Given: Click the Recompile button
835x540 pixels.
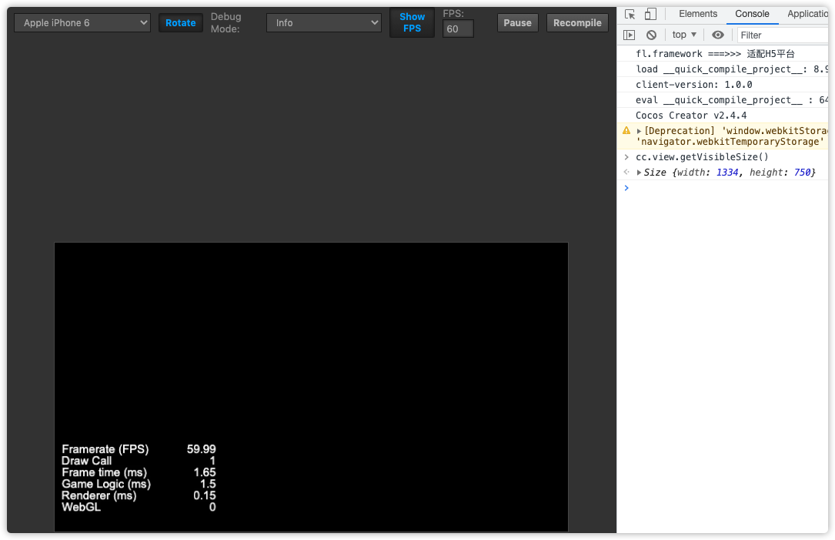Looking at the screenshot, I should 577,23.
